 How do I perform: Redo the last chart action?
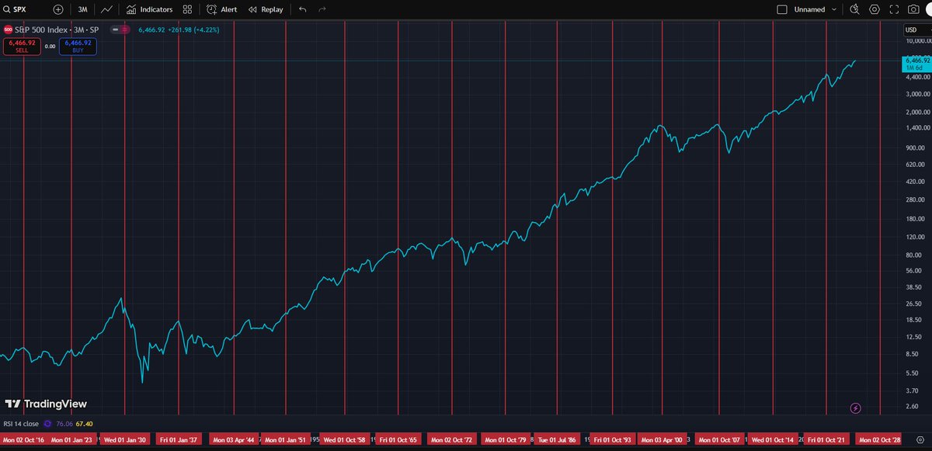click(322, 9)
